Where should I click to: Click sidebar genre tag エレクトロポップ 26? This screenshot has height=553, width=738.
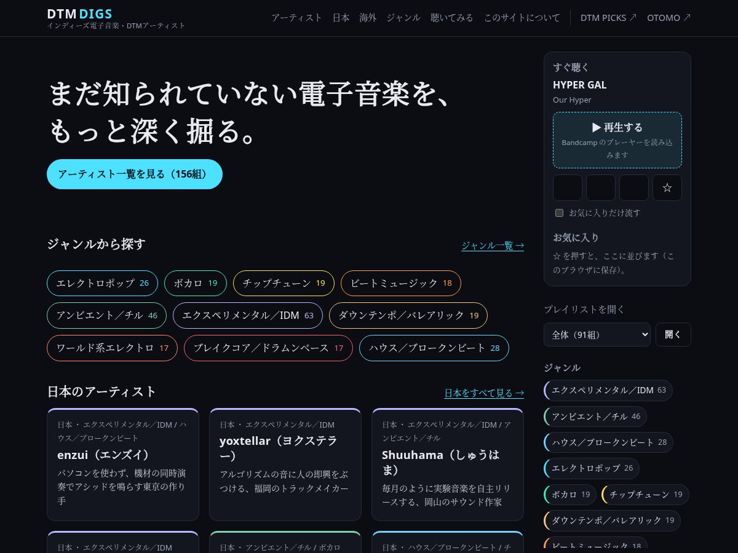click(592, 468)
